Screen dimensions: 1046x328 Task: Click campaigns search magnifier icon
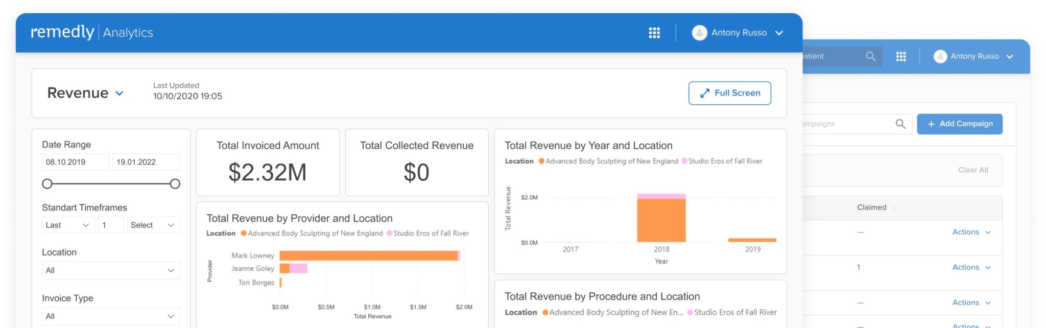tap(900, 124)
